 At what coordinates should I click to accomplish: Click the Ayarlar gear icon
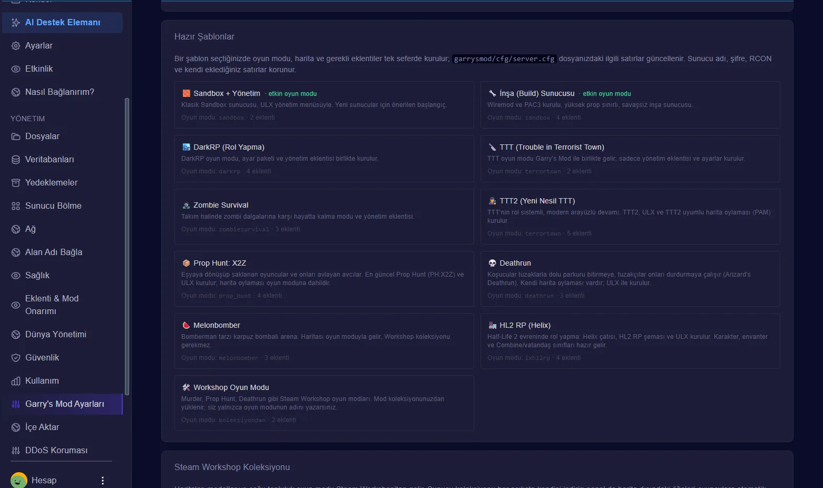[16, 46]
